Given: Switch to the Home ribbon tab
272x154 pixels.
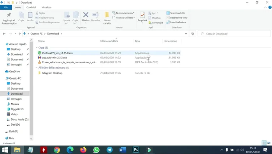Looking at the screenshot, I should click(18, 7).
